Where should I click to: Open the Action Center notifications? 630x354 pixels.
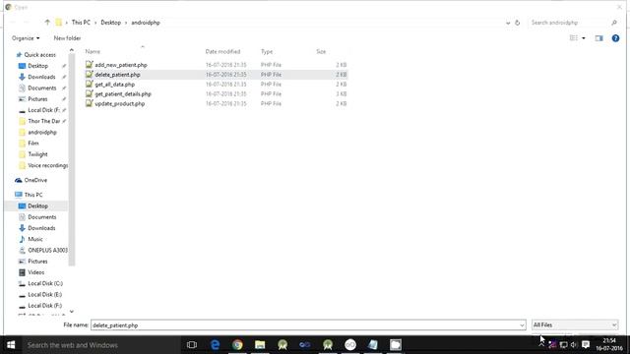pyautogui.click(x=586, y=345)
